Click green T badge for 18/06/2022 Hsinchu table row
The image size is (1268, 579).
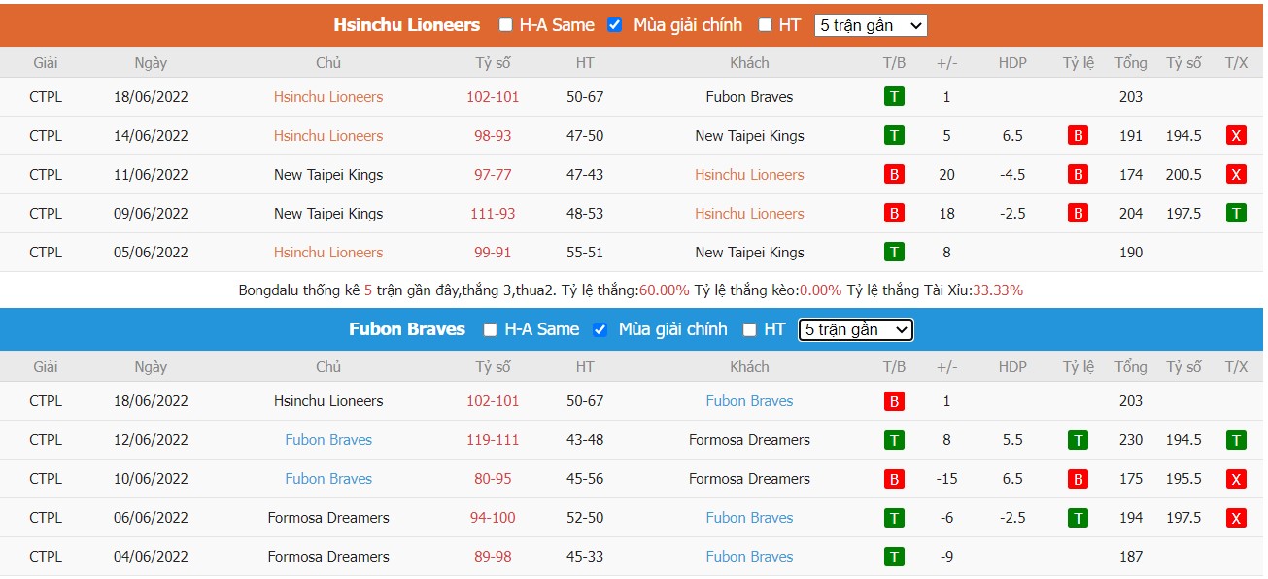tap(894, 97)
